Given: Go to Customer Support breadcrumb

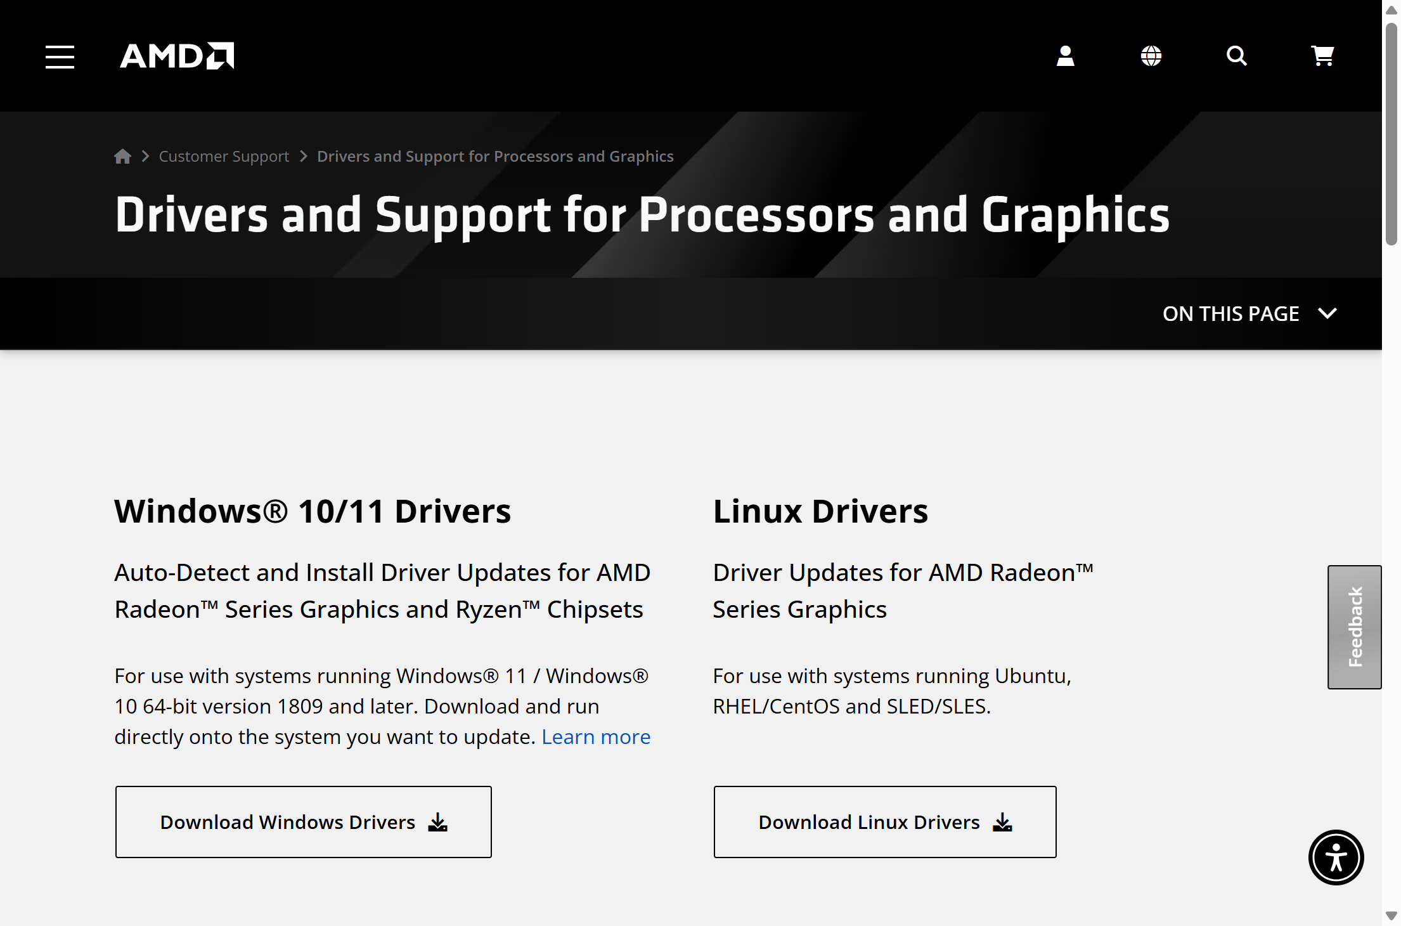Looking at the screenshot, I should click(x=224, y=156).
